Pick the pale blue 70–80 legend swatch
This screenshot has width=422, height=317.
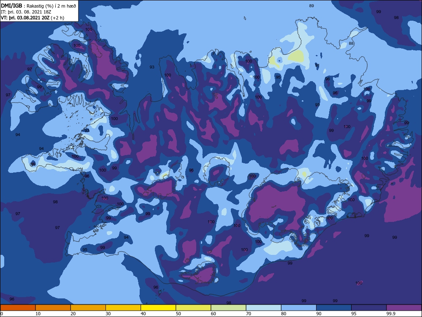click(263, 308)
